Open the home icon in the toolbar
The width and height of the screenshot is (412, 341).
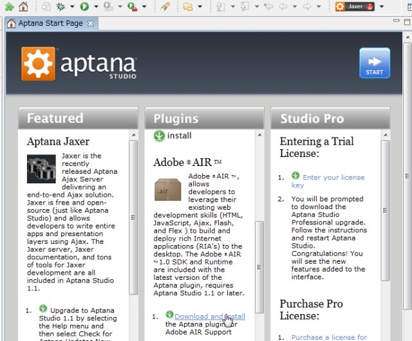[23, 6]
